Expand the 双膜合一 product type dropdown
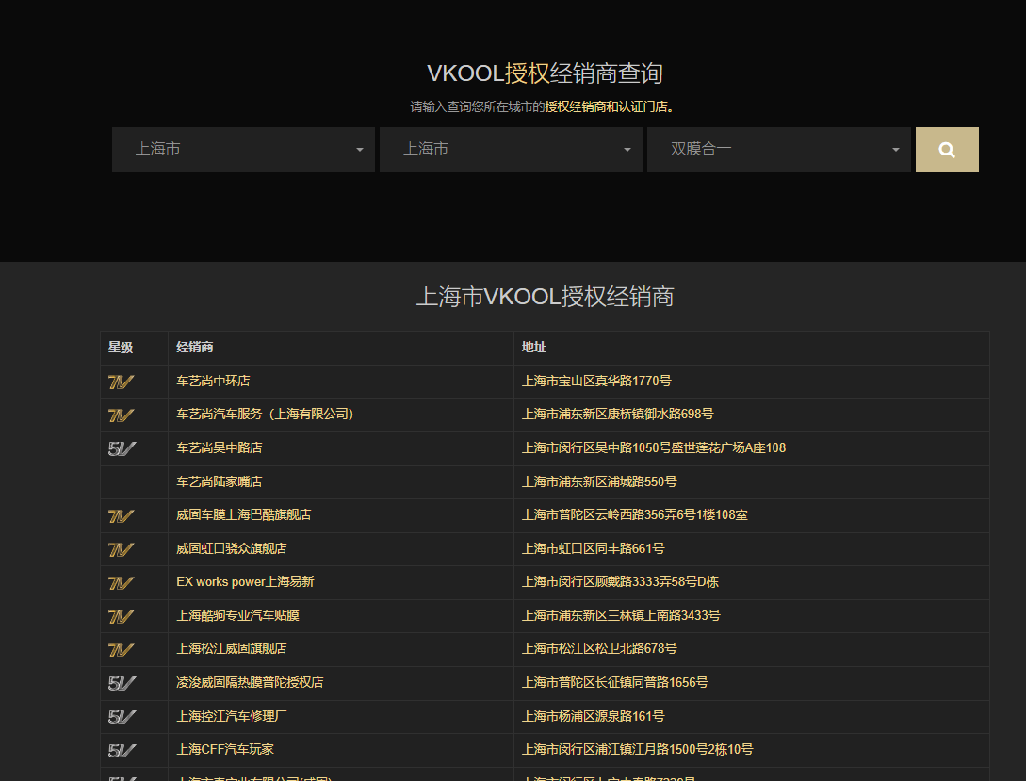The width and height of the screenshot is (1026, 781). (x=778, y=150)
